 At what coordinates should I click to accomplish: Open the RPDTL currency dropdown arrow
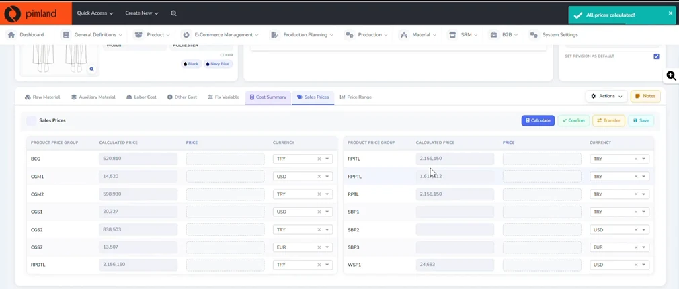click(327, 265)
